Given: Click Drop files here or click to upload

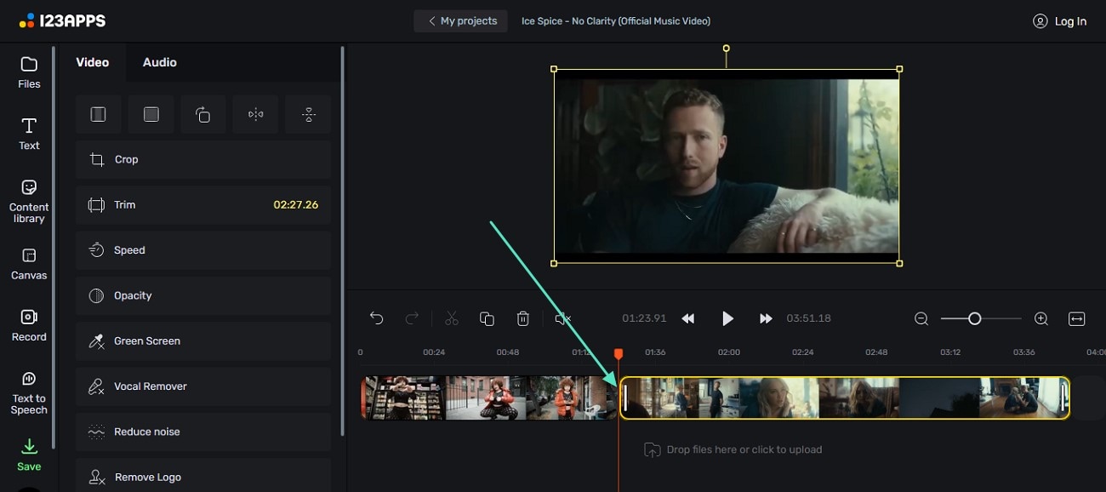Looking at the screenshot, I should pos(733,449).
